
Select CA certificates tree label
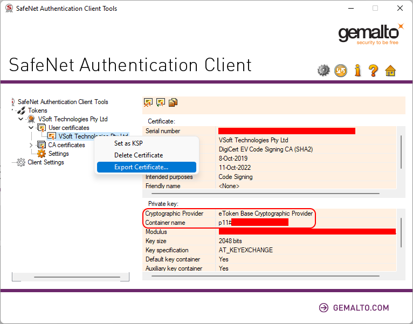[66, 145]
